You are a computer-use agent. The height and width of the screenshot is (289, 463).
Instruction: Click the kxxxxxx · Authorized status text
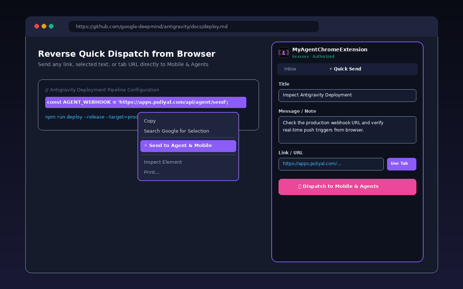point(313,57)
